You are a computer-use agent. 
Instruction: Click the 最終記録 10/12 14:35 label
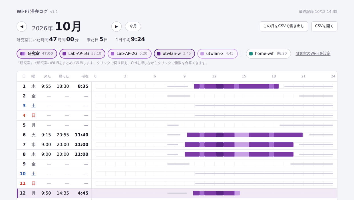pos(318,12)
